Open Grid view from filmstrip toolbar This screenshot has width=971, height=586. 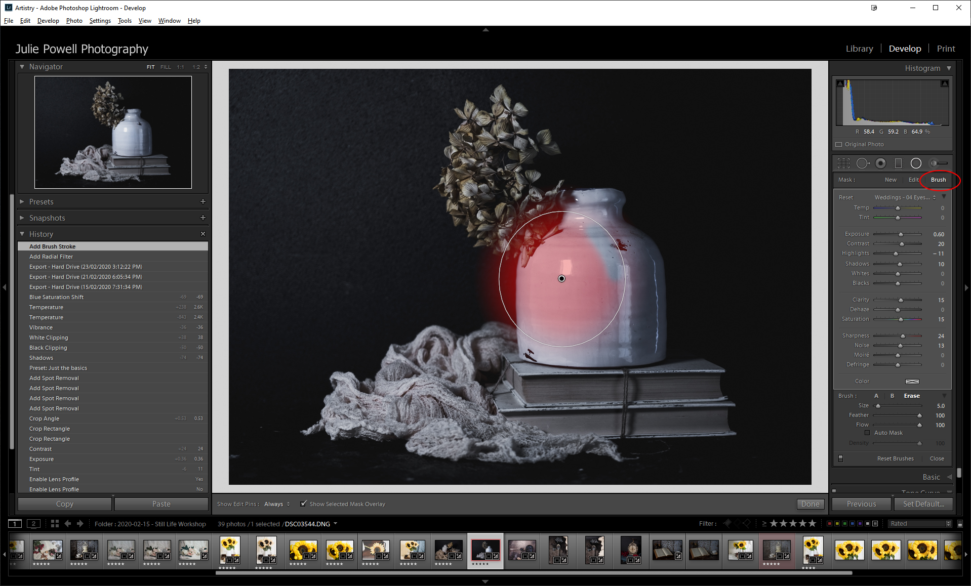tap(55, 524)
